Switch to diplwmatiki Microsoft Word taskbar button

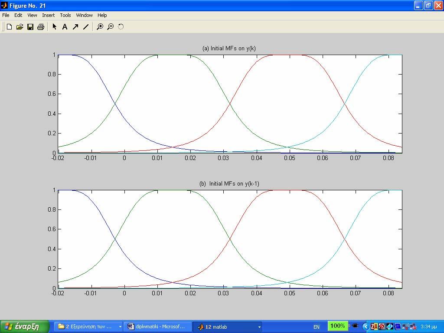pos(157,327)
